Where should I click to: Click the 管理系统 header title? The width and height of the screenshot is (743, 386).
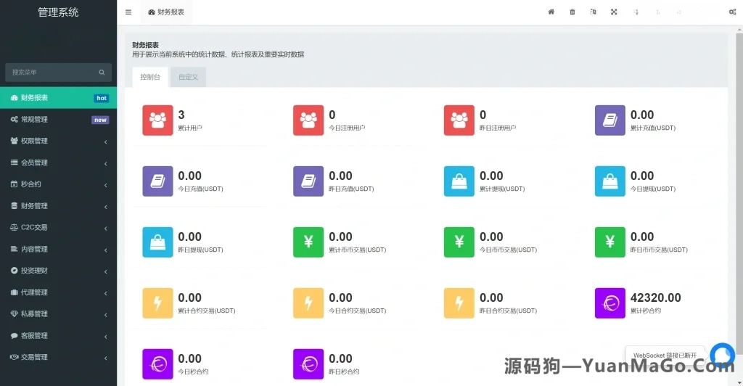58,12
